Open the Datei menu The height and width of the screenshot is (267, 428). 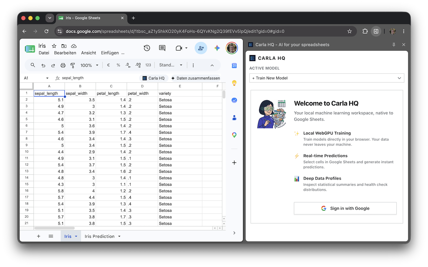coord(44,53)
